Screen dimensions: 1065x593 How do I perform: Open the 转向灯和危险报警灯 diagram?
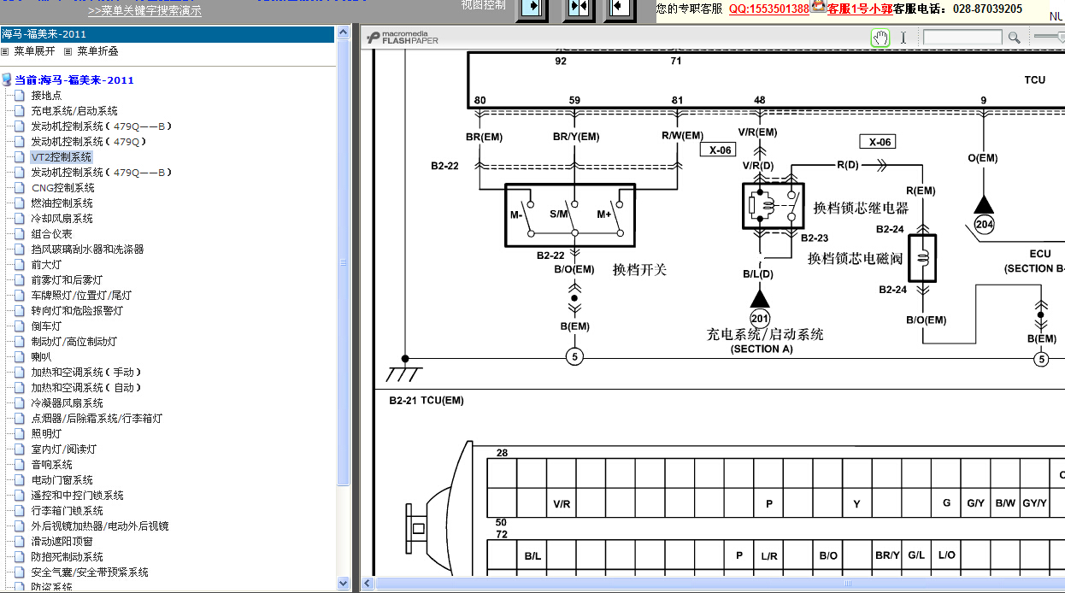(77, 311)
